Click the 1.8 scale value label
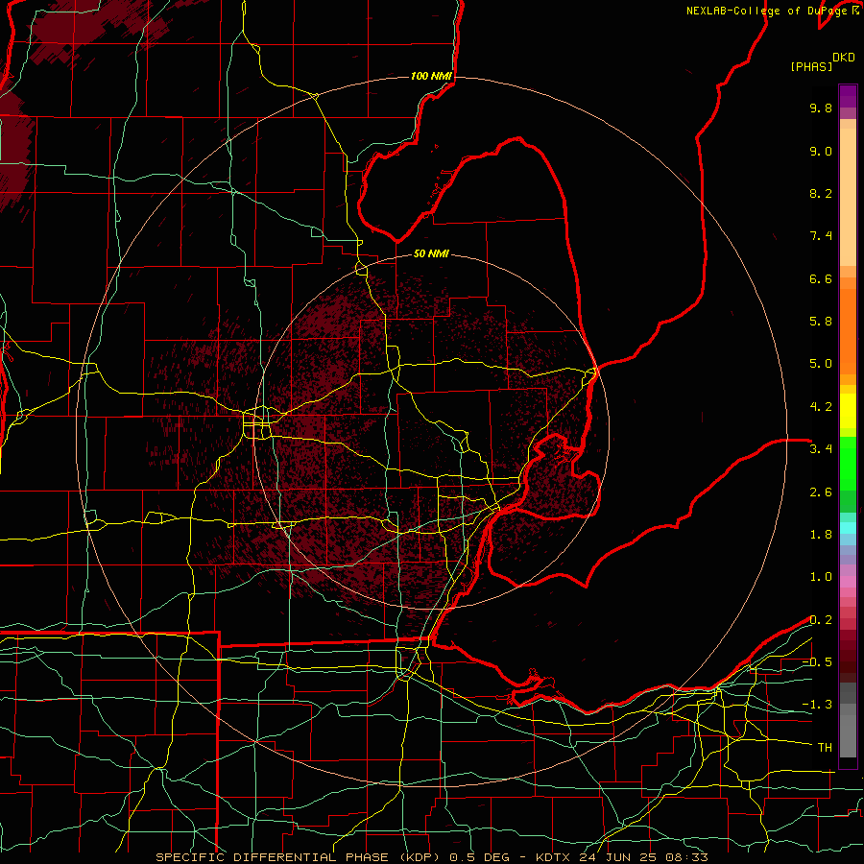This screenshot has width=864, height=864. click(821, 535)
